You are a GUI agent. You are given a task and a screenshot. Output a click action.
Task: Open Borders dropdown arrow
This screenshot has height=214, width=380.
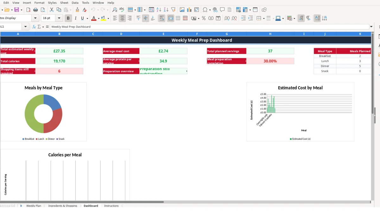[x=263, y=18]
